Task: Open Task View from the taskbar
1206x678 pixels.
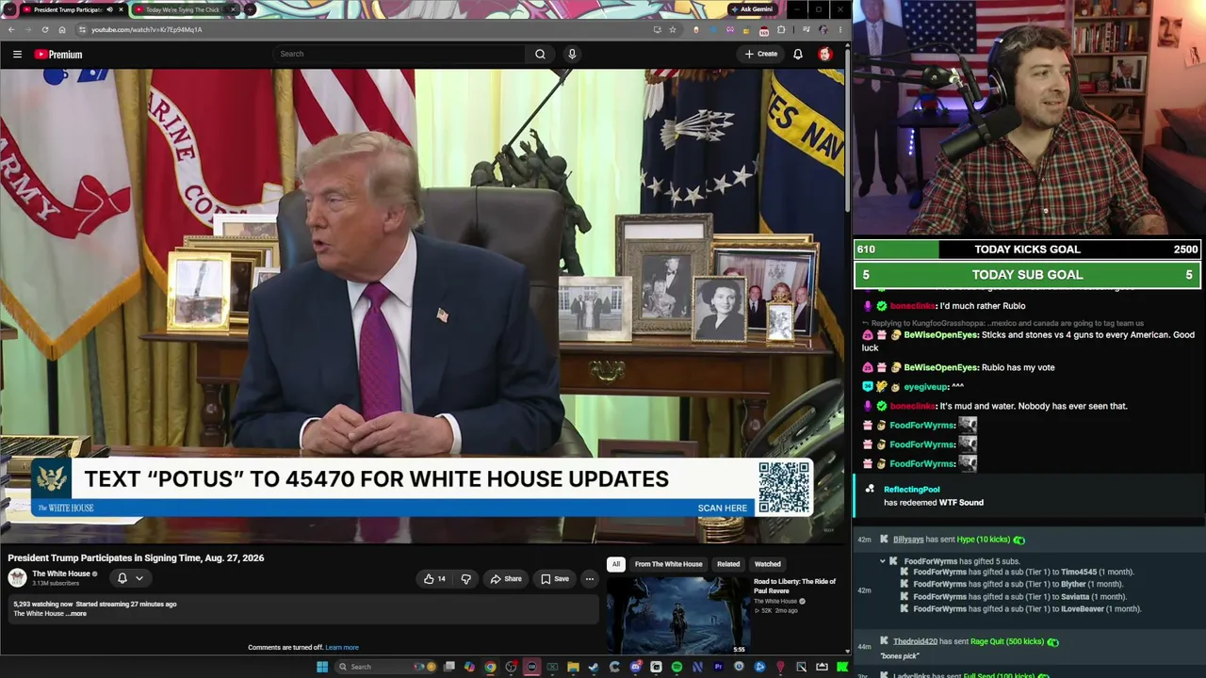Action: pos(448,667)
